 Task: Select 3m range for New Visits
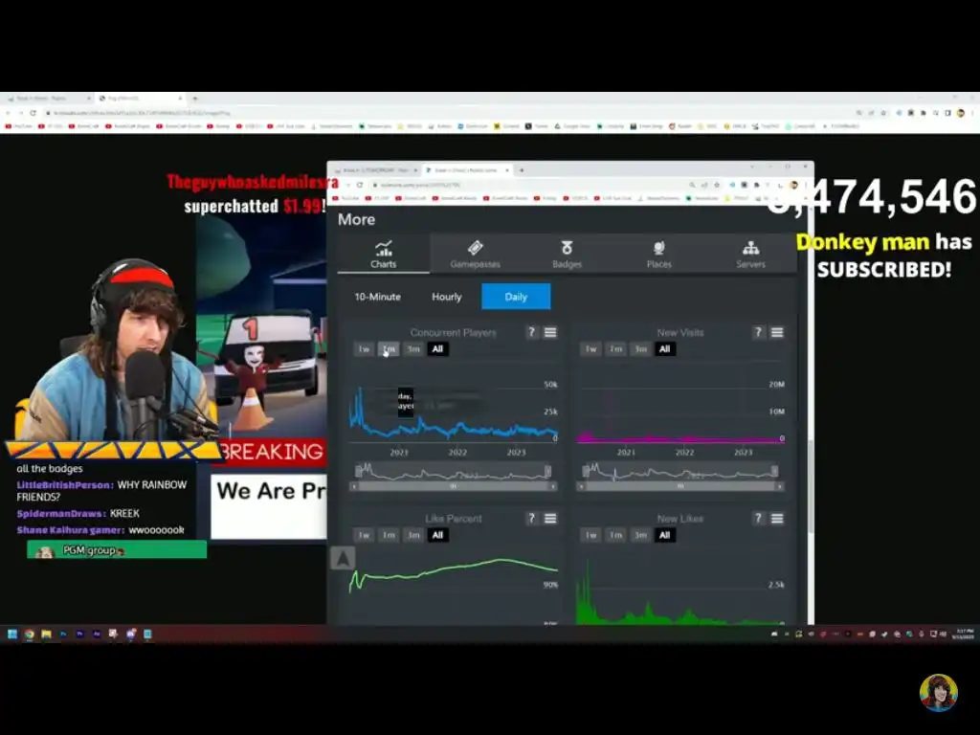tap(640, 348)
